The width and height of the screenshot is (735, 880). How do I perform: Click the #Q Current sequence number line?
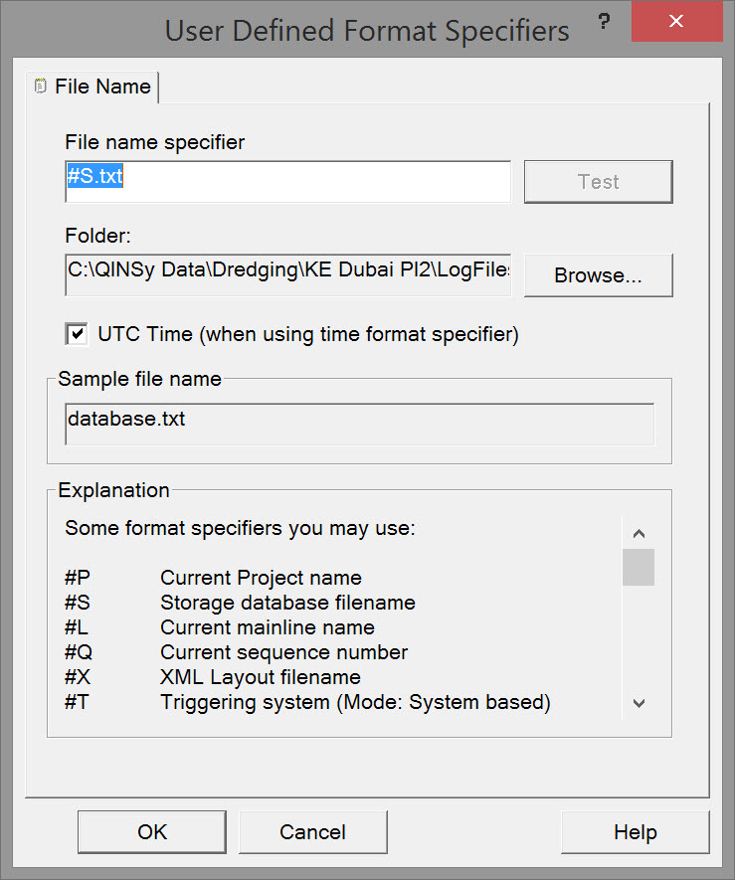click(x=236, y=652)
